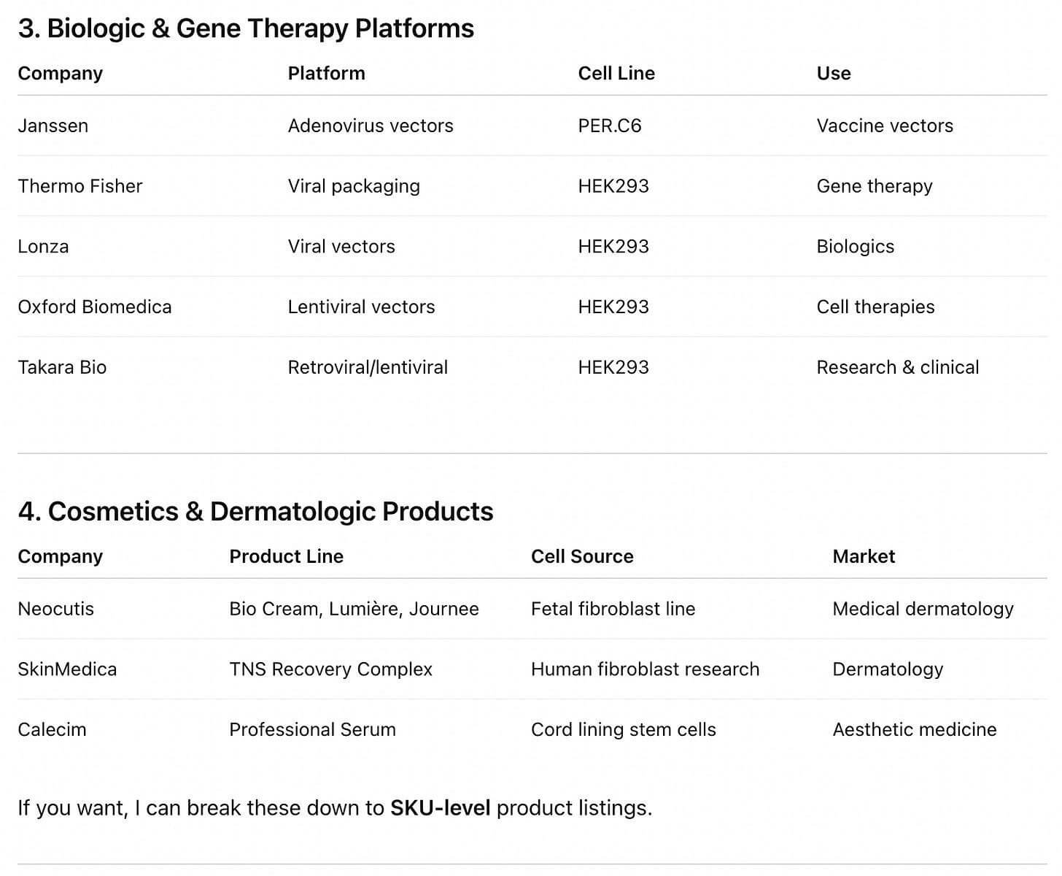Click Vaccine vectors use entry
Image resolution: width=1062 pixels, height=876 pixels.
point(885,126)
